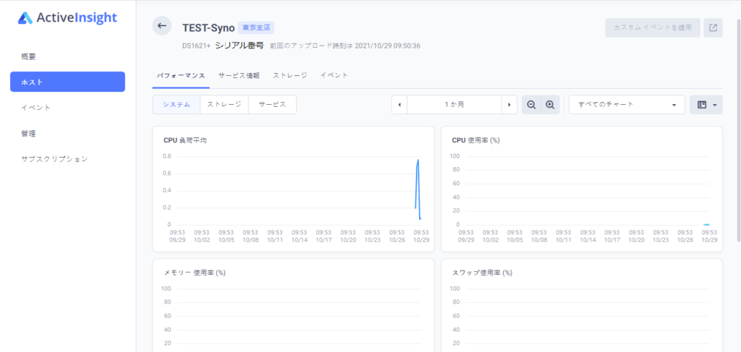This screenshot has height=352, width=741.
Task: Open host in external window icon
Action: 713,28
